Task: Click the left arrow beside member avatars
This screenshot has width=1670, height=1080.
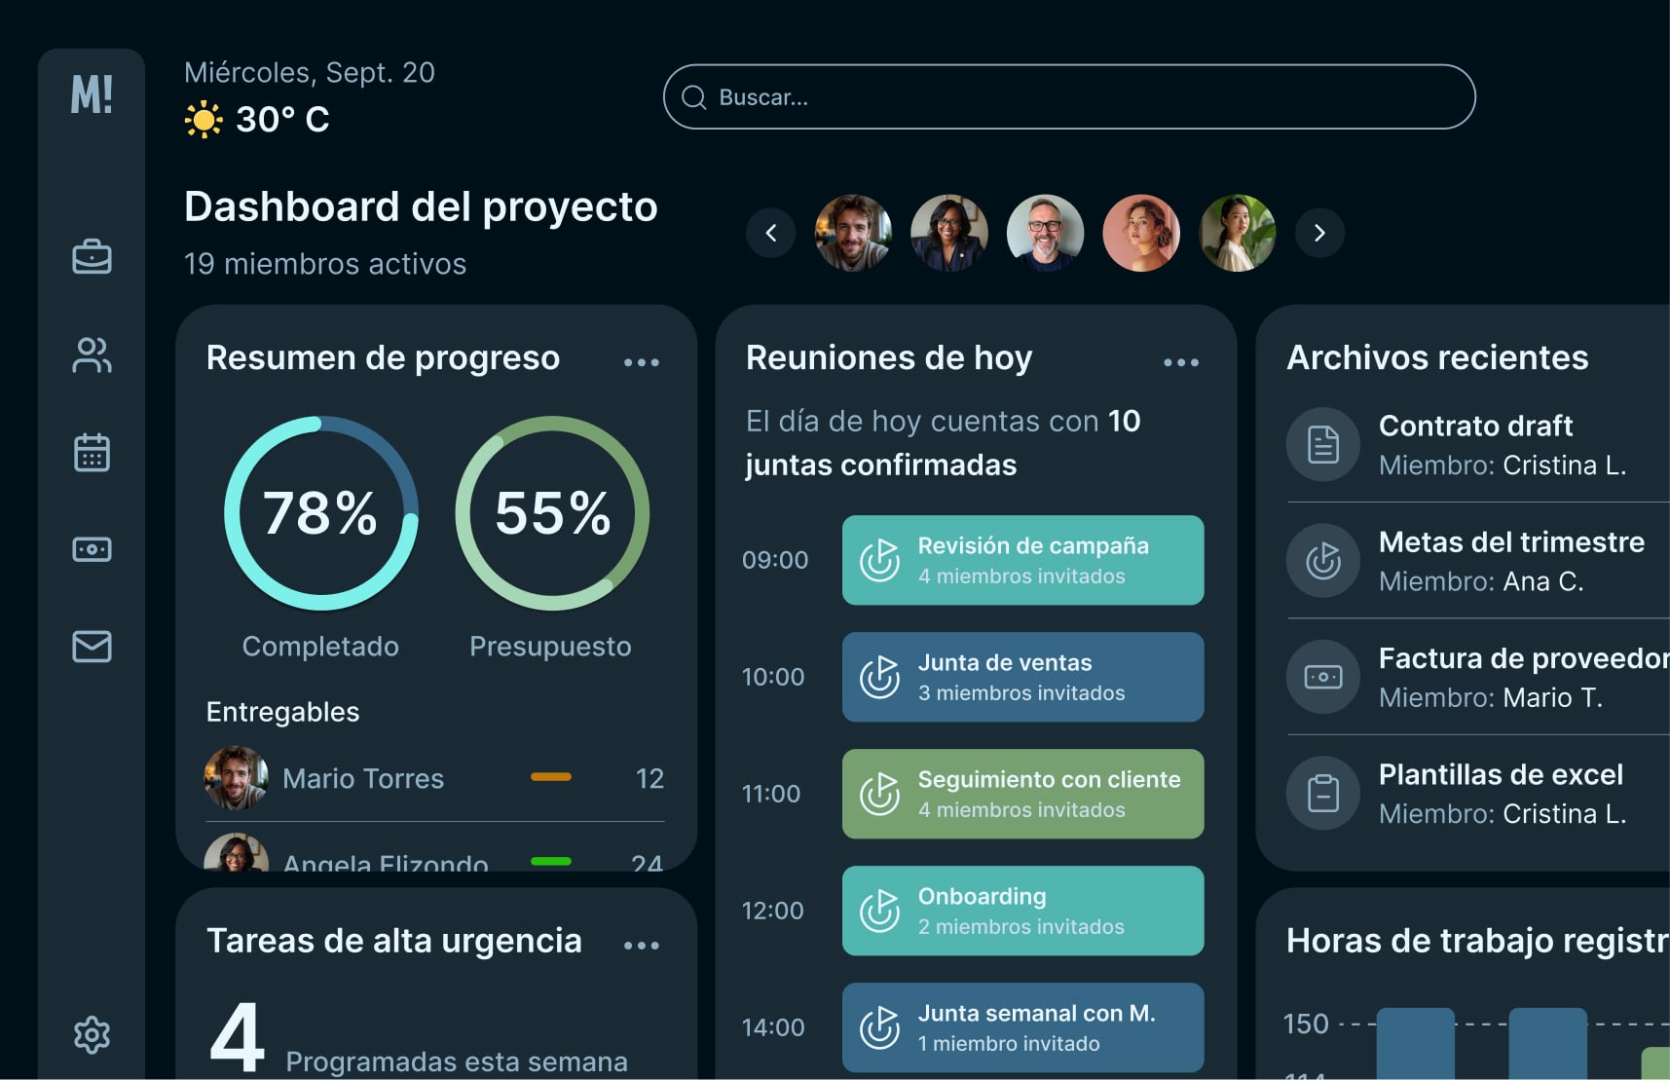Action: 770,234
